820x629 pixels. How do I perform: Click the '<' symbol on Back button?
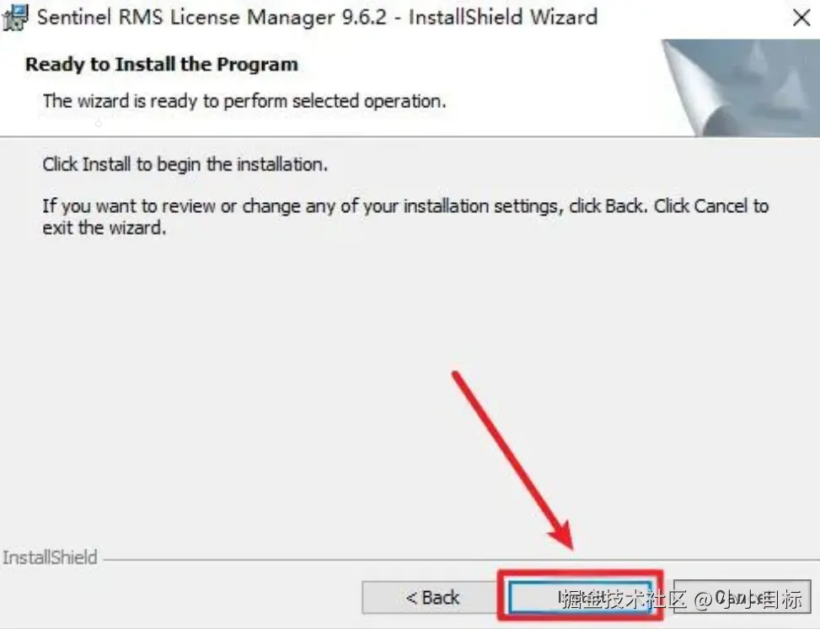411,598
